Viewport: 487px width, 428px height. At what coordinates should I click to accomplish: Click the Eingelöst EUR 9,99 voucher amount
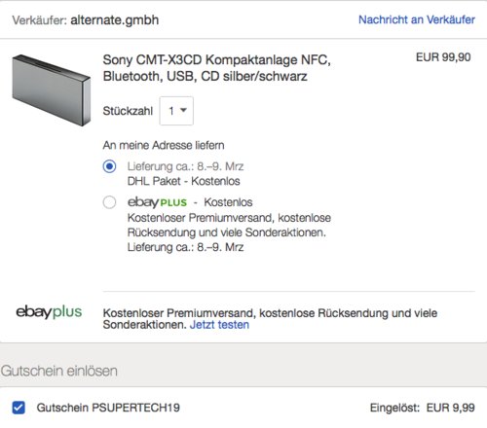pyautogui.click(x=423, y=408)
